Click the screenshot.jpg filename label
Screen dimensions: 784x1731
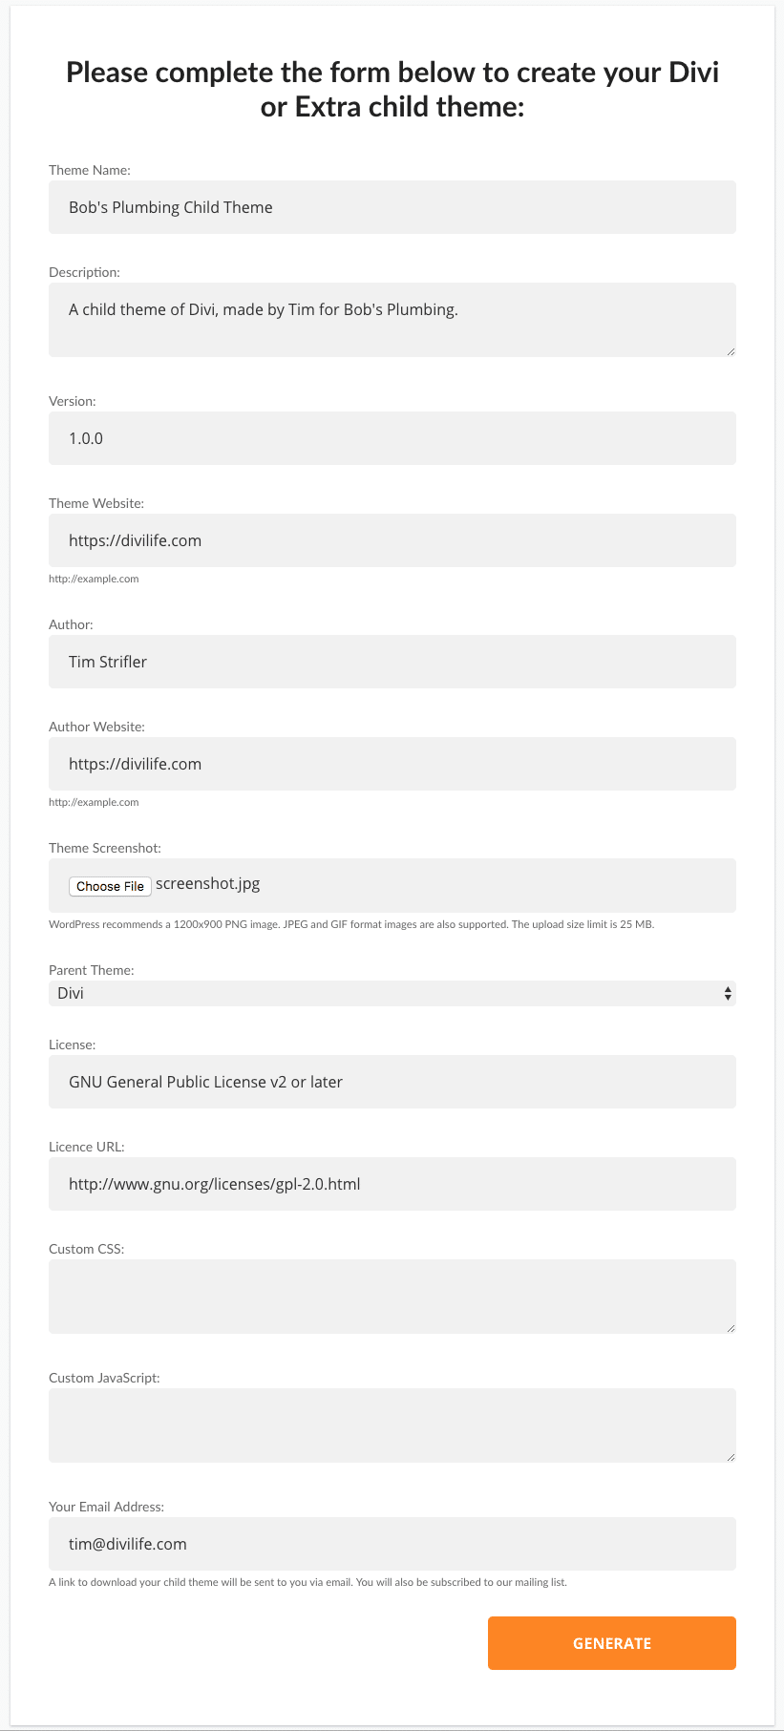[x=208, y=883]
